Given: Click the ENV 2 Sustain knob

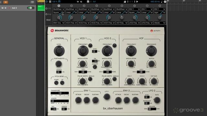Looking at the screenshot, I should click(x=135, y=100).
